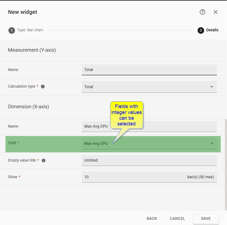This screenshot has height=225, width=227.
Task: Switch to the Details step
Action: coord(212,30)
